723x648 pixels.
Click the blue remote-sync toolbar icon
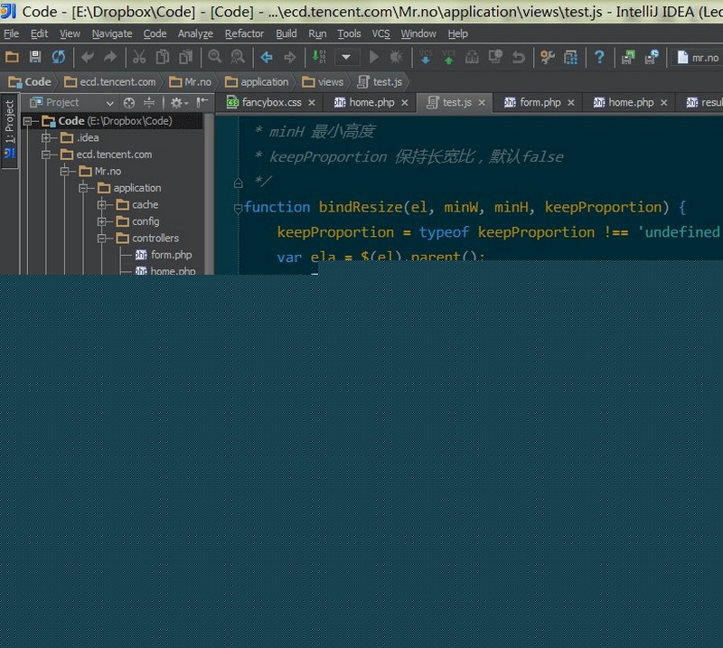pyautogui.click(x=652, y=57)
